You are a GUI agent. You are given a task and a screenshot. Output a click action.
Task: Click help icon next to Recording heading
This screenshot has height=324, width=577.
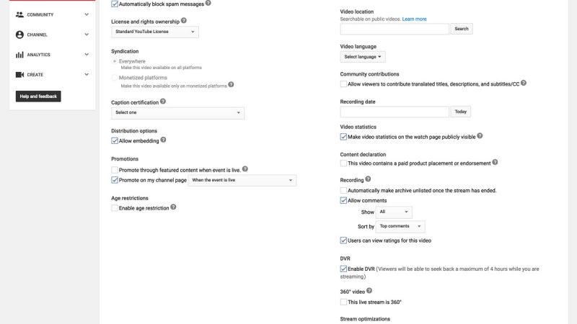369,179
